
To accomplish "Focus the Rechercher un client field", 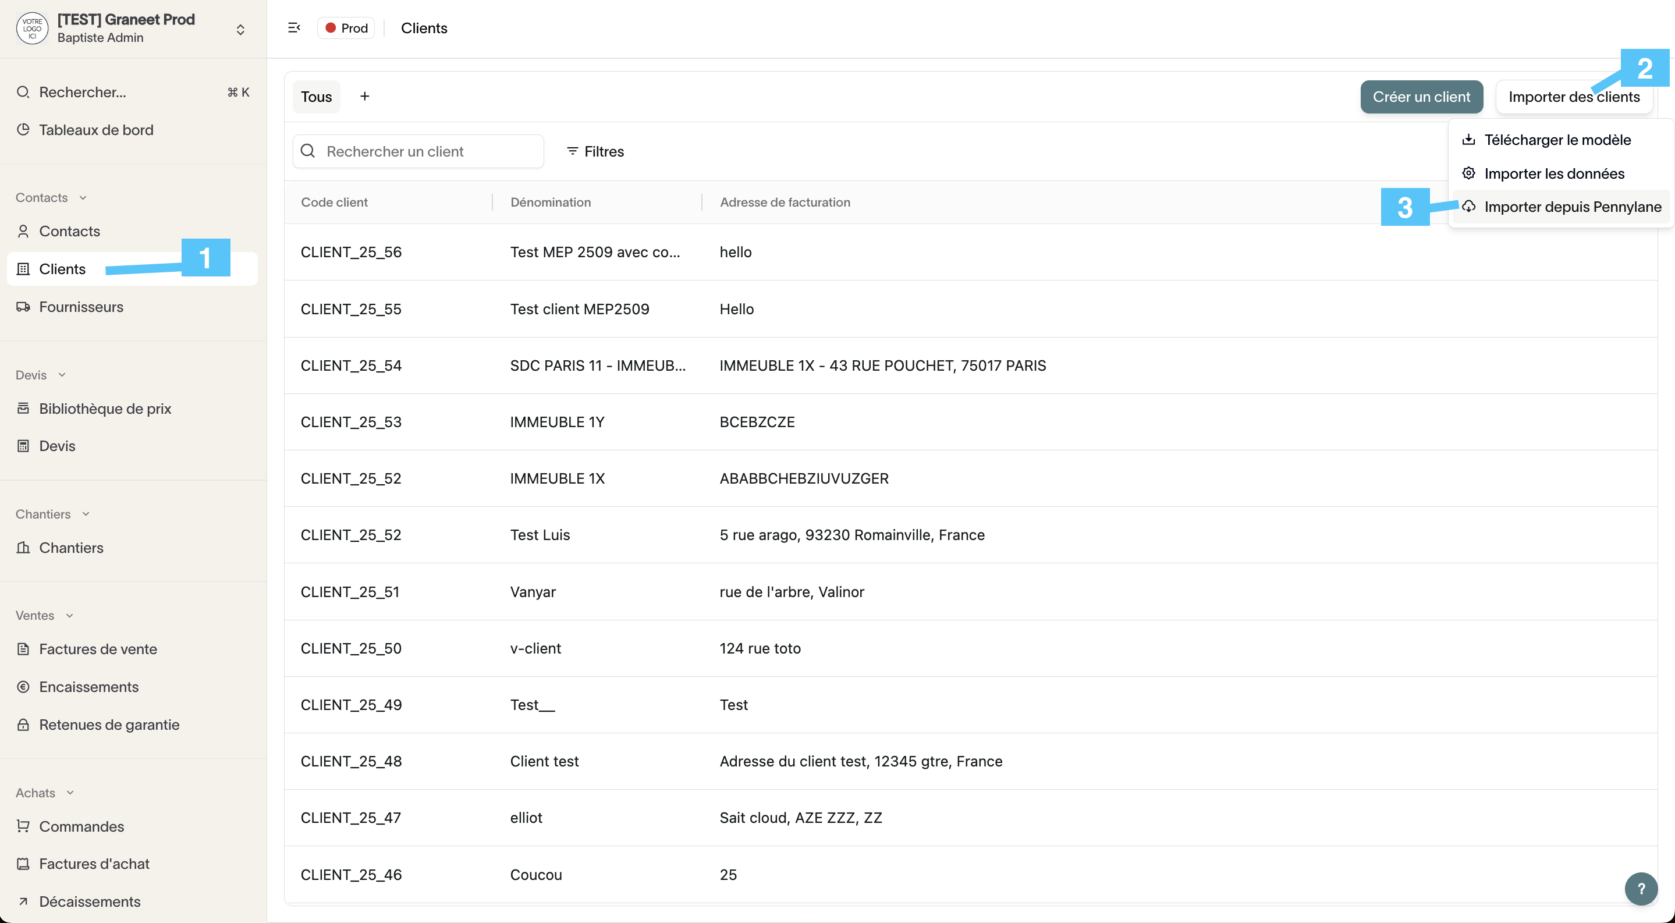I will [429, 151].
